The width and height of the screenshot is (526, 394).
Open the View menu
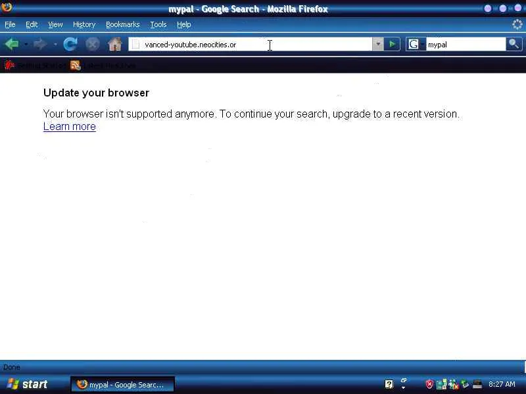click(x=55, y=24)
